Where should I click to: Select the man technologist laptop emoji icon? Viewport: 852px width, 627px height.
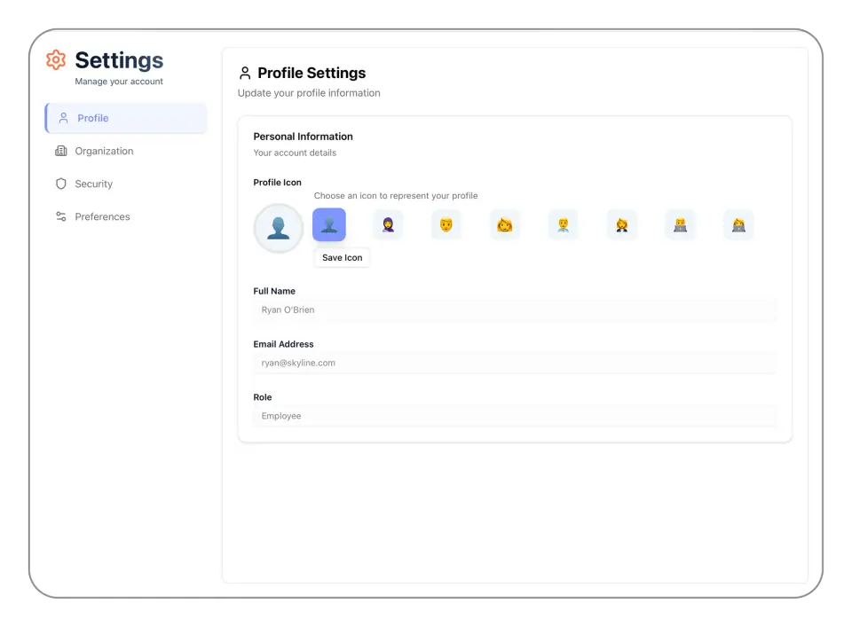point(681,224)
